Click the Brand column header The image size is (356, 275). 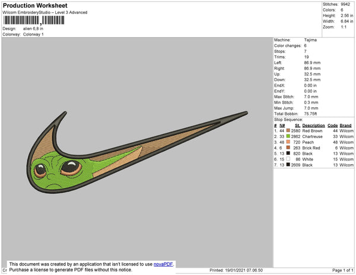coord(346,125)
